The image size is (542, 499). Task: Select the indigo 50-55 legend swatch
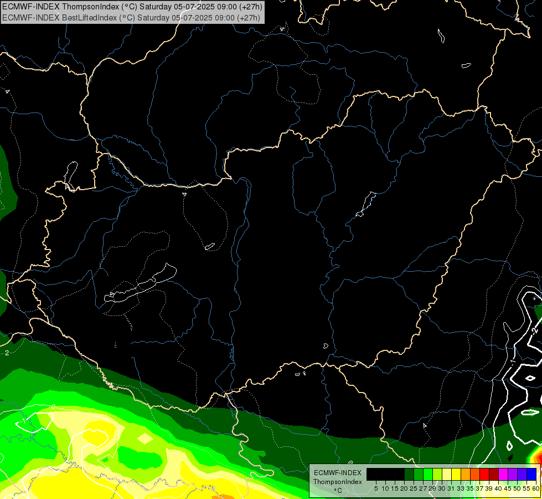pyautogui.click(x=522, y=474)
